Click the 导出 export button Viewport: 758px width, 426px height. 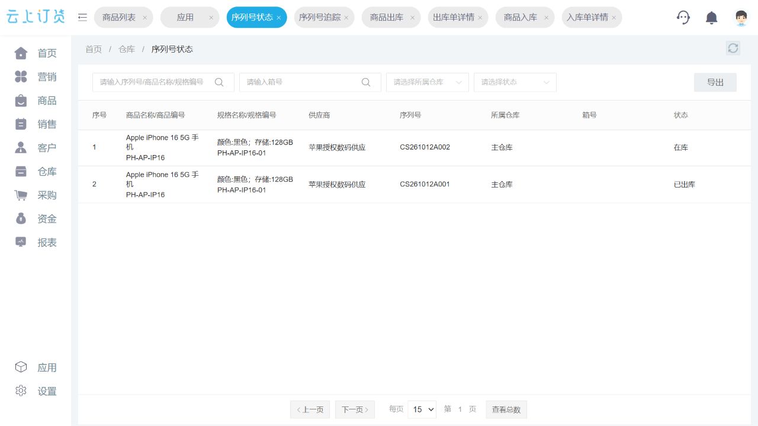pos(715,82)
